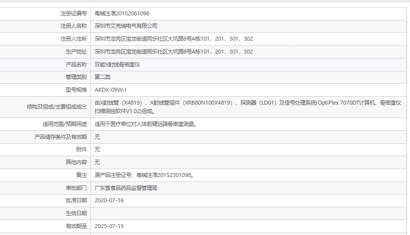Select the address in the 注册人住所 row
Viewport: 410px width, 235px height.
(173, 39)
